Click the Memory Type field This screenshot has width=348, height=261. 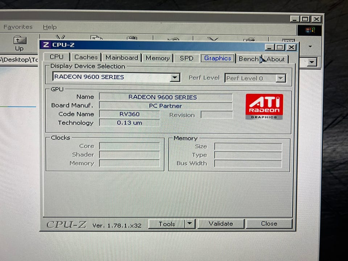(x=248, y=155)
